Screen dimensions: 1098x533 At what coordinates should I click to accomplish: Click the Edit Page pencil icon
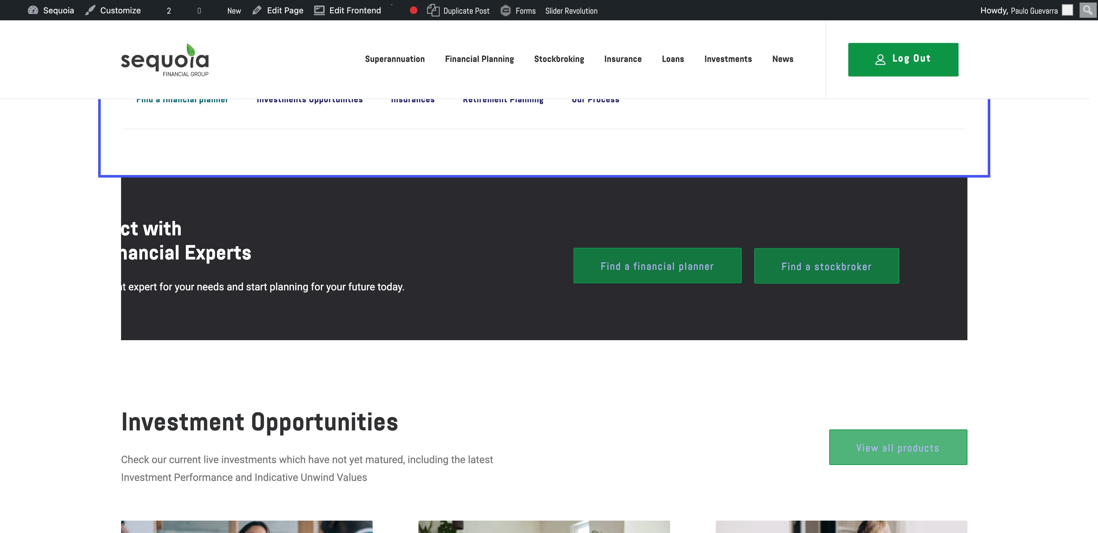[x=257, y=10]
